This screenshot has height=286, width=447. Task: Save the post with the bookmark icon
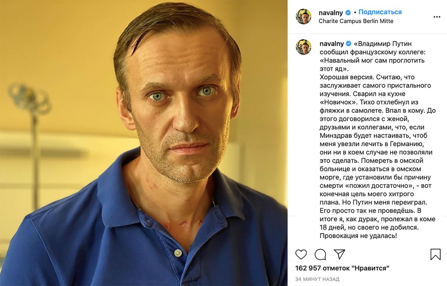coord(435,254)
